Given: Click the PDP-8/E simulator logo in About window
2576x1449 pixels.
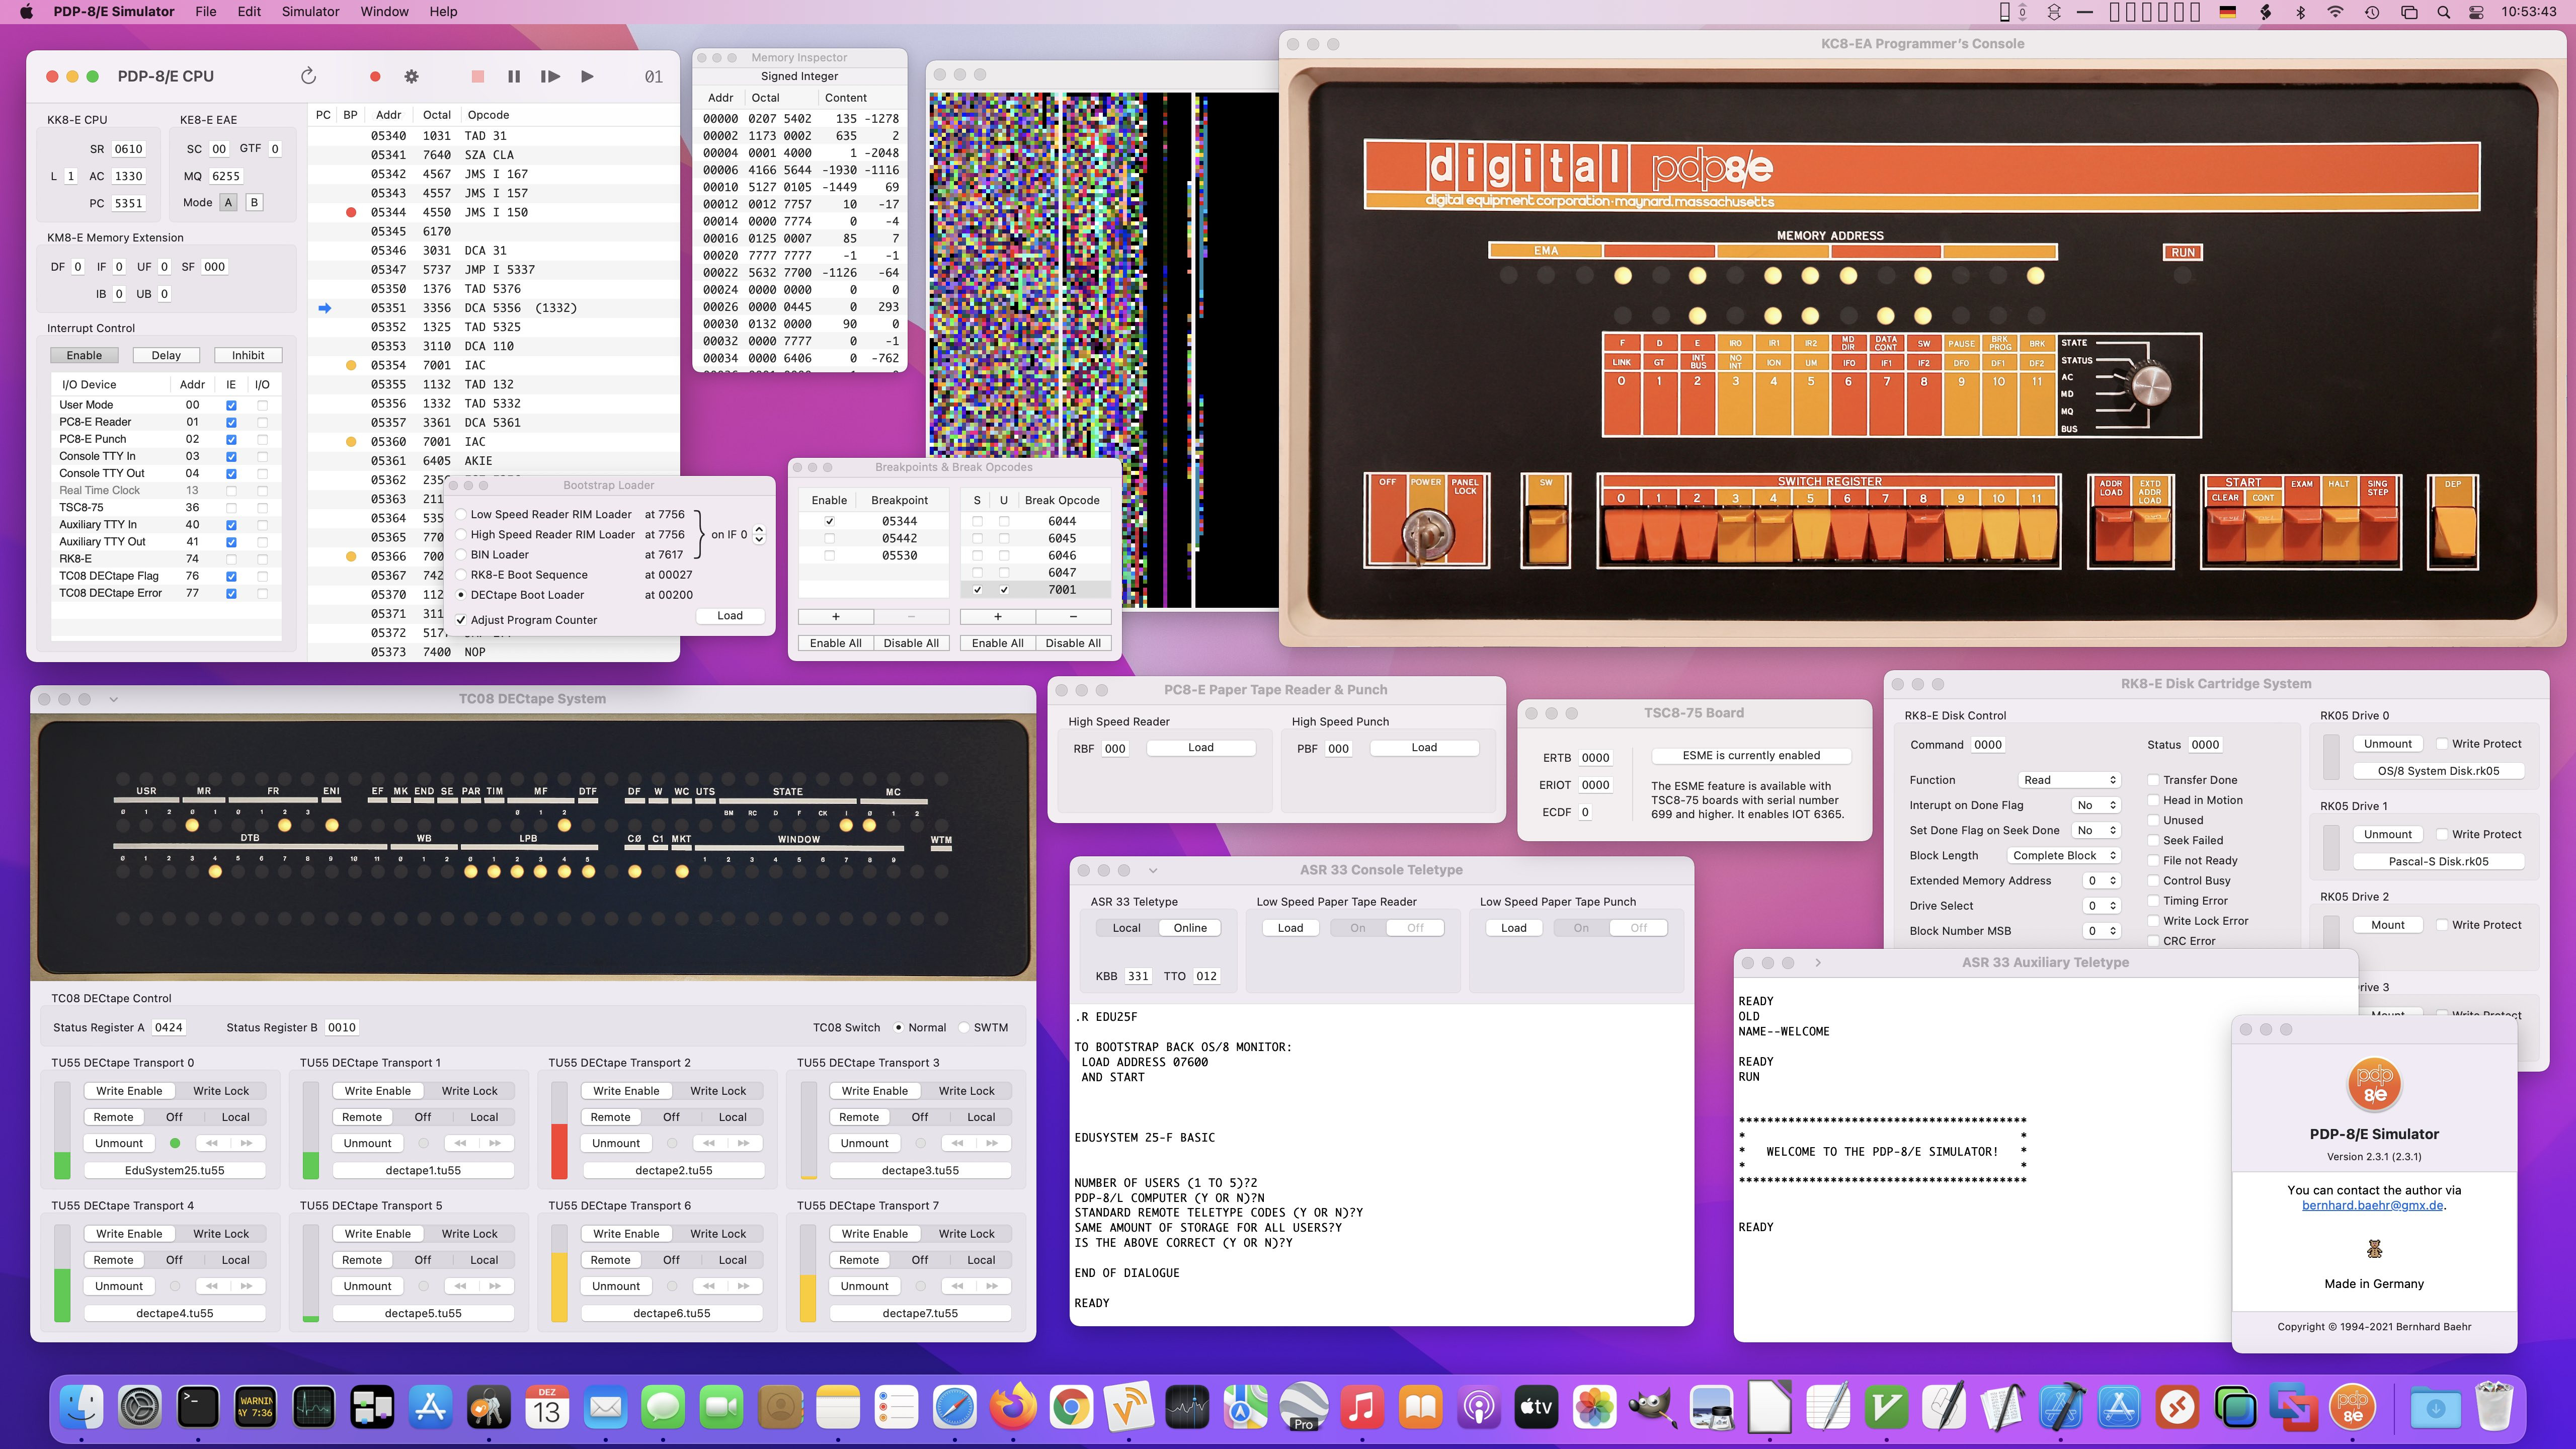Looking at the screenshot, I should coord(2374,1085).
